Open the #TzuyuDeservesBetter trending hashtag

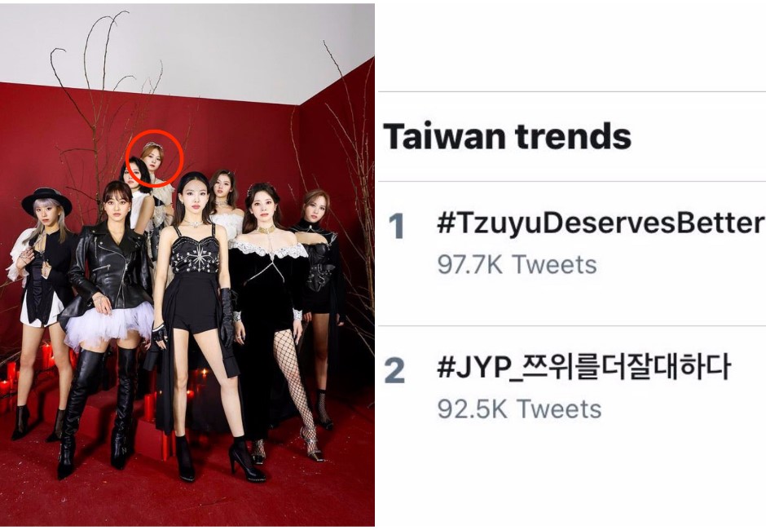[601, 224]
